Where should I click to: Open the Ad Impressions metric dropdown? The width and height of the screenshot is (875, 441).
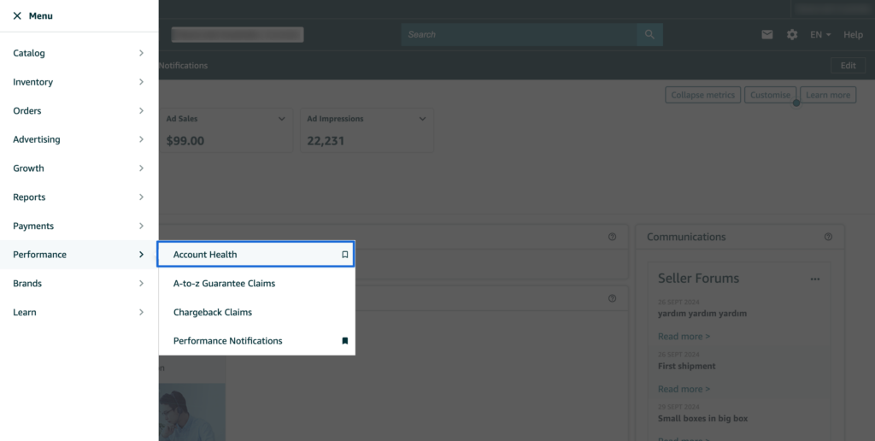point(422,119)
